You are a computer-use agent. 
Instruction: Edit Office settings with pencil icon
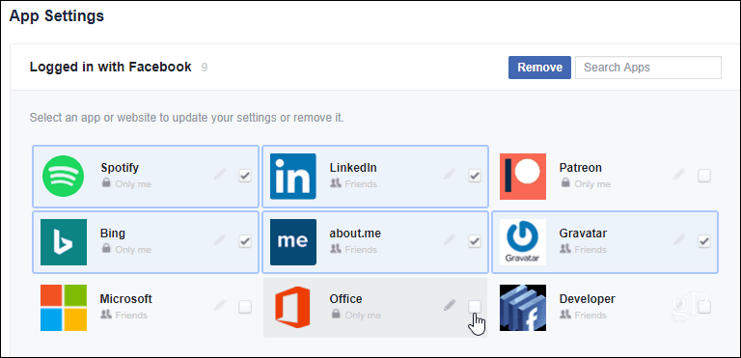(450, 306)
